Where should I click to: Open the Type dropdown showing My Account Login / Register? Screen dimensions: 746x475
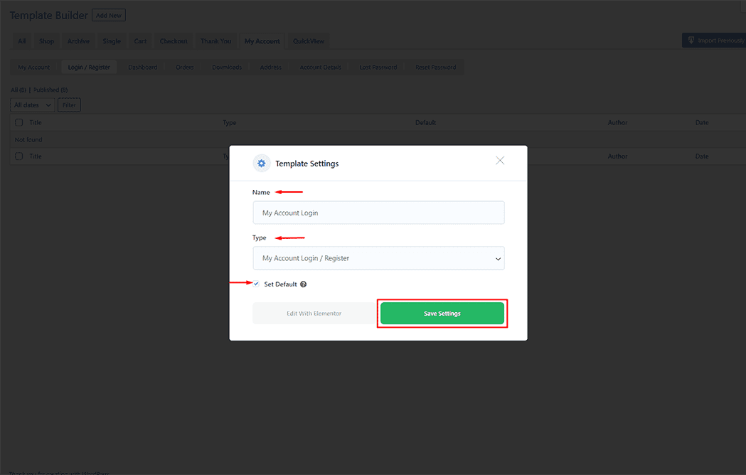point(378,257)
